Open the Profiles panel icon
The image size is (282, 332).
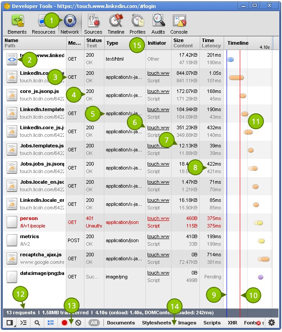pos(137,21)
